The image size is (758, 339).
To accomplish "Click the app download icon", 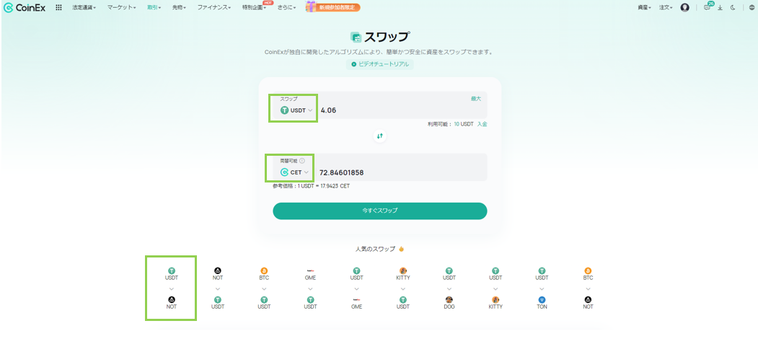I will pyautogui.click(x=720, y=8).
